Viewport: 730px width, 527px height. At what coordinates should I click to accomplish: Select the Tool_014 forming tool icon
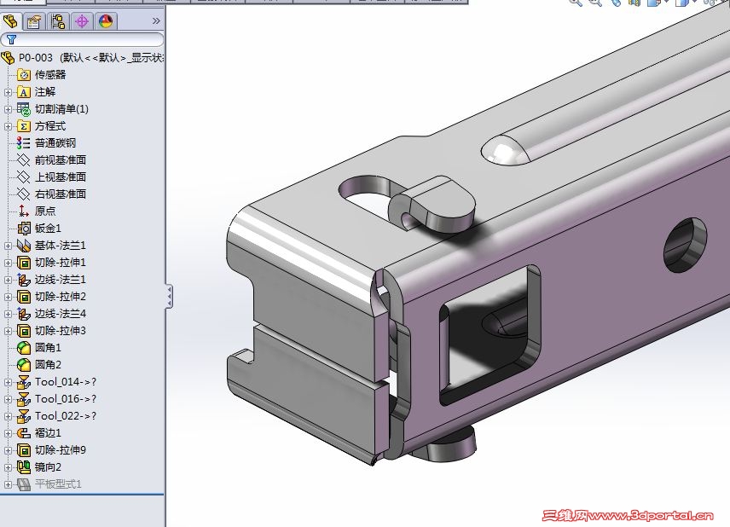pyautogui.click(x=24, y=382)
